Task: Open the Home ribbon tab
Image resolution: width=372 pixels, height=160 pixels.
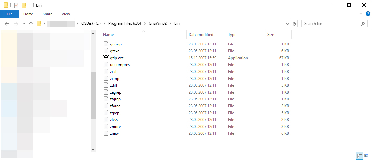Action: pyautogui.click(x=28, y=14)
